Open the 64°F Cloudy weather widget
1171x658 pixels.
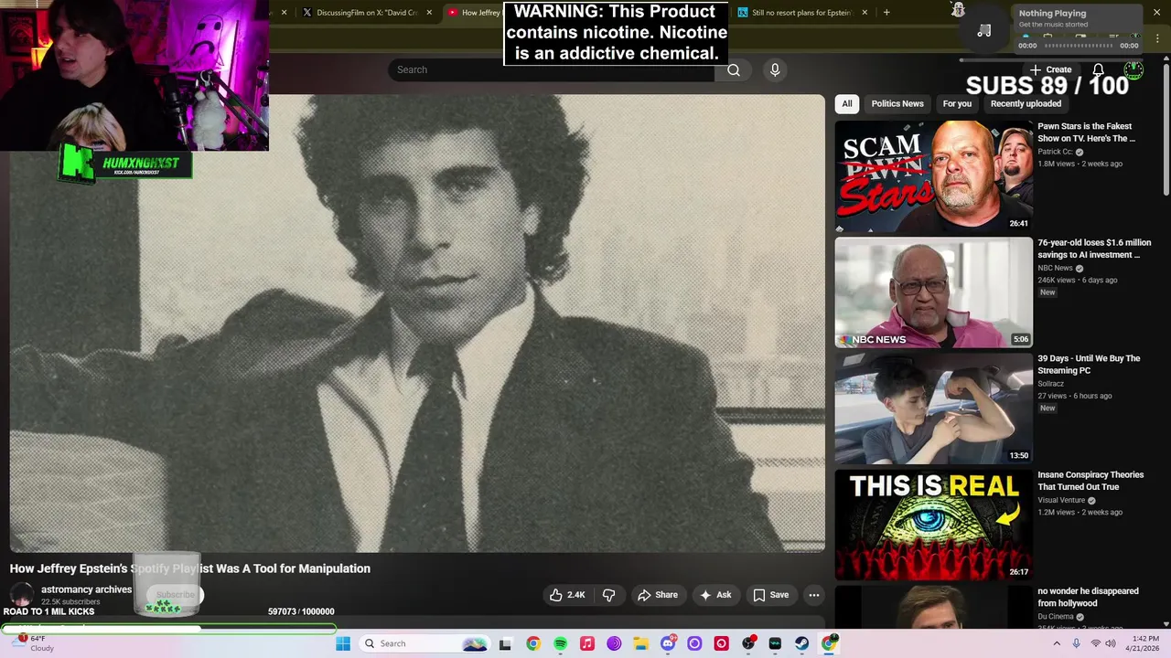coord(35,643)
